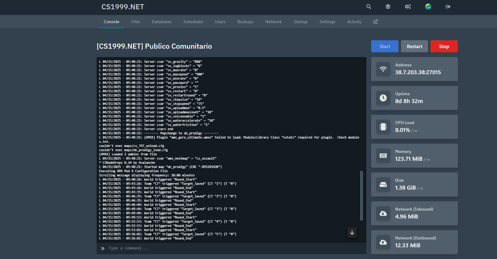Open the Files tab
Viewport: 497px width, 259px height.
135,22
